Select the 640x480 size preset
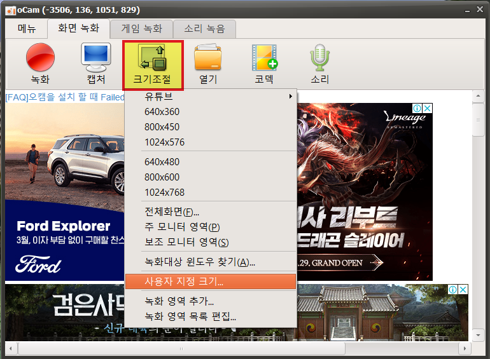This screenshot has width=490, height=359. click(211, 162)
